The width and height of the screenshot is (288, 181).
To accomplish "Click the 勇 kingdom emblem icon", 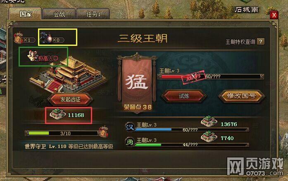I will coord(129,142).
